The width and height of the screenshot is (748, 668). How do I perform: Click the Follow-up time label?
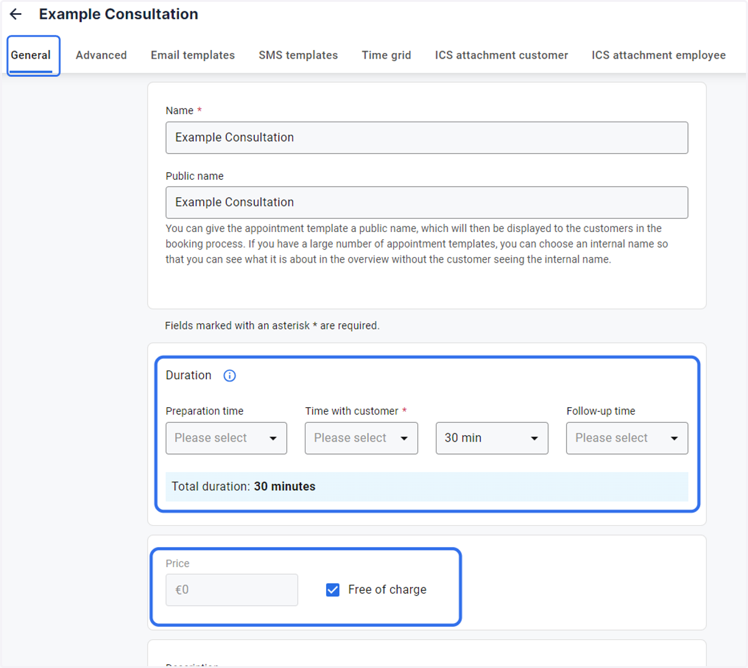tap(601, 411)
